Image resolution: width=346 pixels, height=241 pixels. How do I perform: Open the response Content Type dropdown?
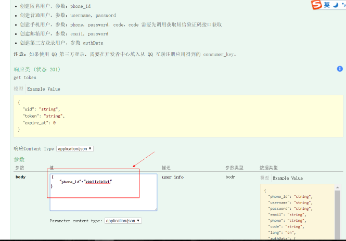click(75, 148)
